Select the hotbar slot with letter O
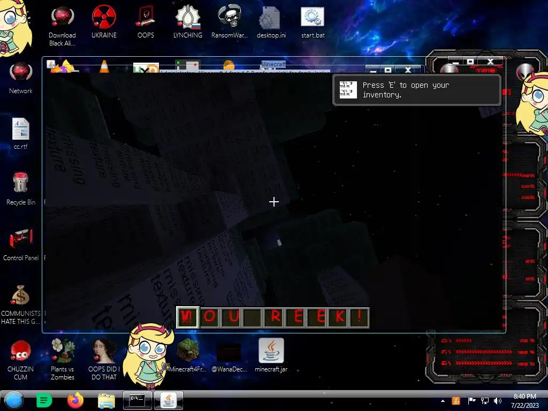The width and height of the screenshot is (548, 411). coord(209,317)
